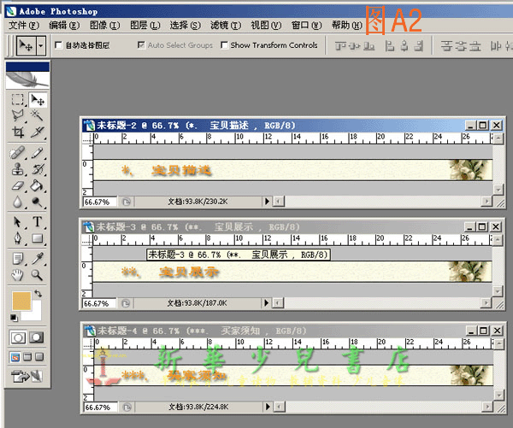Switch to Full Screen Mode with Menu Bar
The height and width of the screenshot is (428, 513).
coord(27,357)
